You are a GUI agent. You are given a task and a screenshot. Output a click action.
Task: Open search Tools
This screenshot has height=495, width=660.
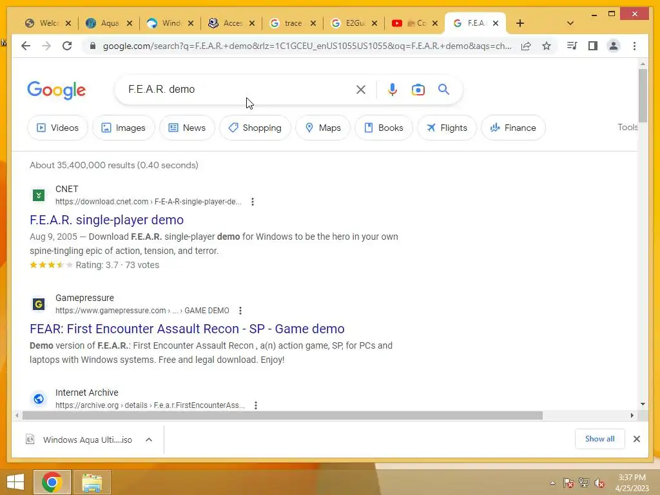627,127
